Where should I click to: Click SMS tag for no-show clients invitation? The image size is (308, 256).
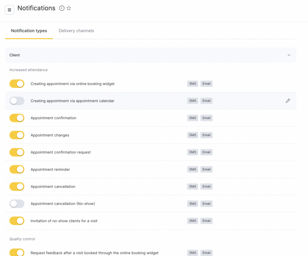192,221
